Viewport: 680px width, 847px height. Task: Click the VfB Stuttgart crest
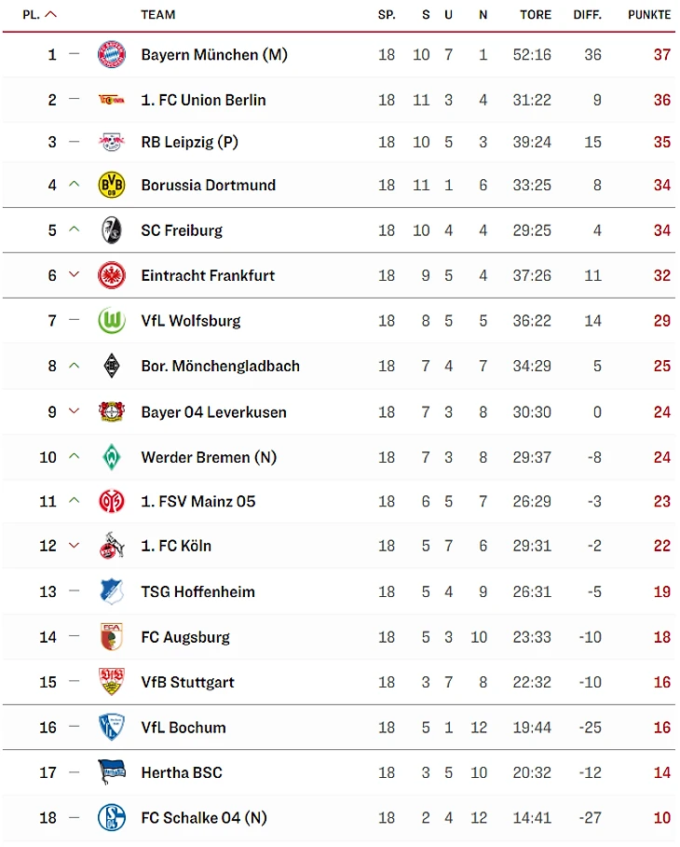112,682
